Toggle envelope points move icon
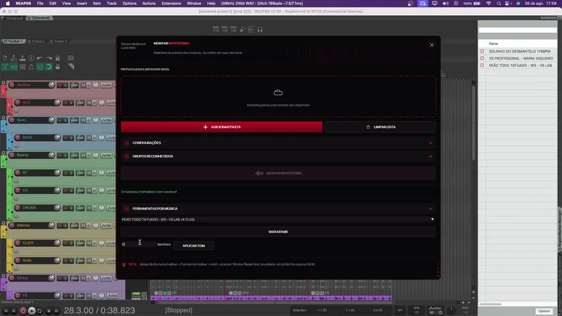The width and height of the screenshot is (562, 316). 31,67
